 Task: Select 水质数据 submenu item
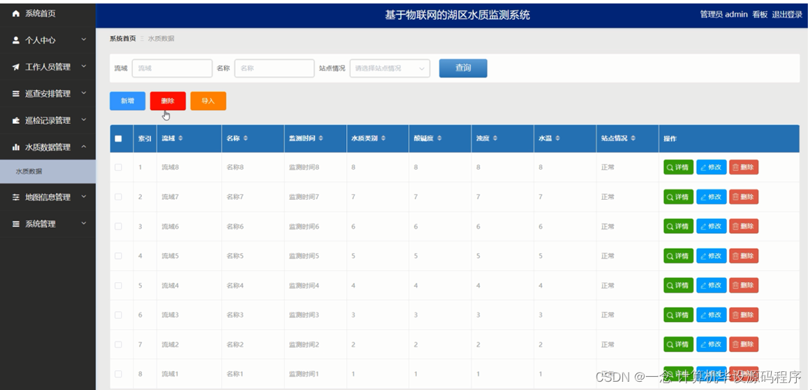[48, 171]
